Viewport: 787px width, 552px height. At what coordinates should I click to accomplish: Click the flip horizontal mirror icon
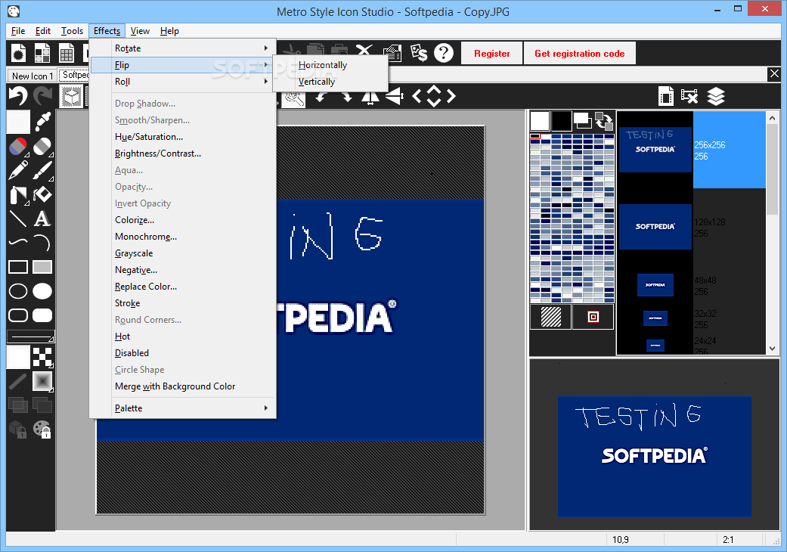coord(370,96)
